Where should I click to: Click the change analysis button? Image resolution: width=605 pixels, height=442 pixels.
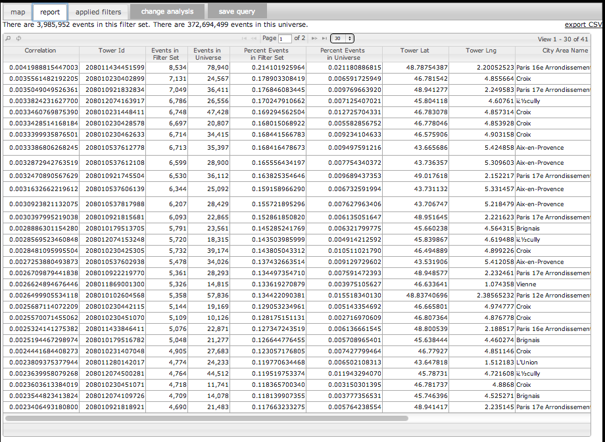pos(167,12)
